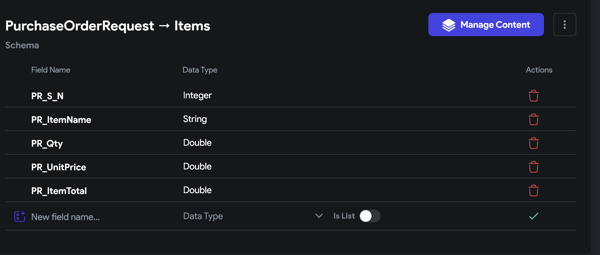Confirm new field with green checkmark
600x255 pixels.
pyautogui.click(x=533, y=216)
